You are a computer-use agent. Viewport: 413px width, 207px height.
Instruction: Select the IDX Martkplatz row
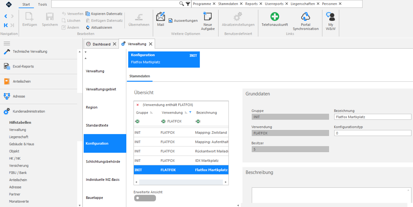point(181,161)
